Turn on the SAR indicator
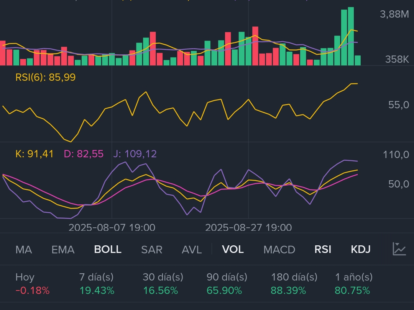The image size is (414, 310). point(152,250)
